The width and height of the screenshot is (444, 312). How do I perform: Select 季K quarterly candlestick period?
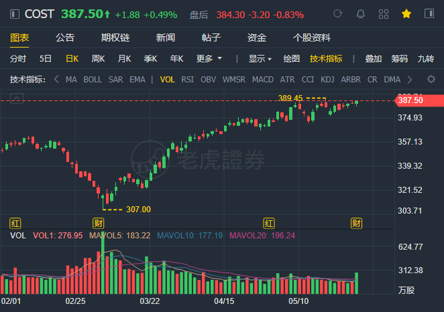150,59
